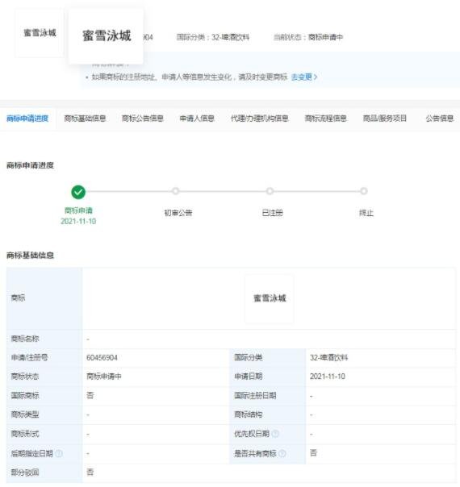Viewport: 460px width, 487px height.
Task: Click the 商标申请进度 section heading
Action: (30, 165)
